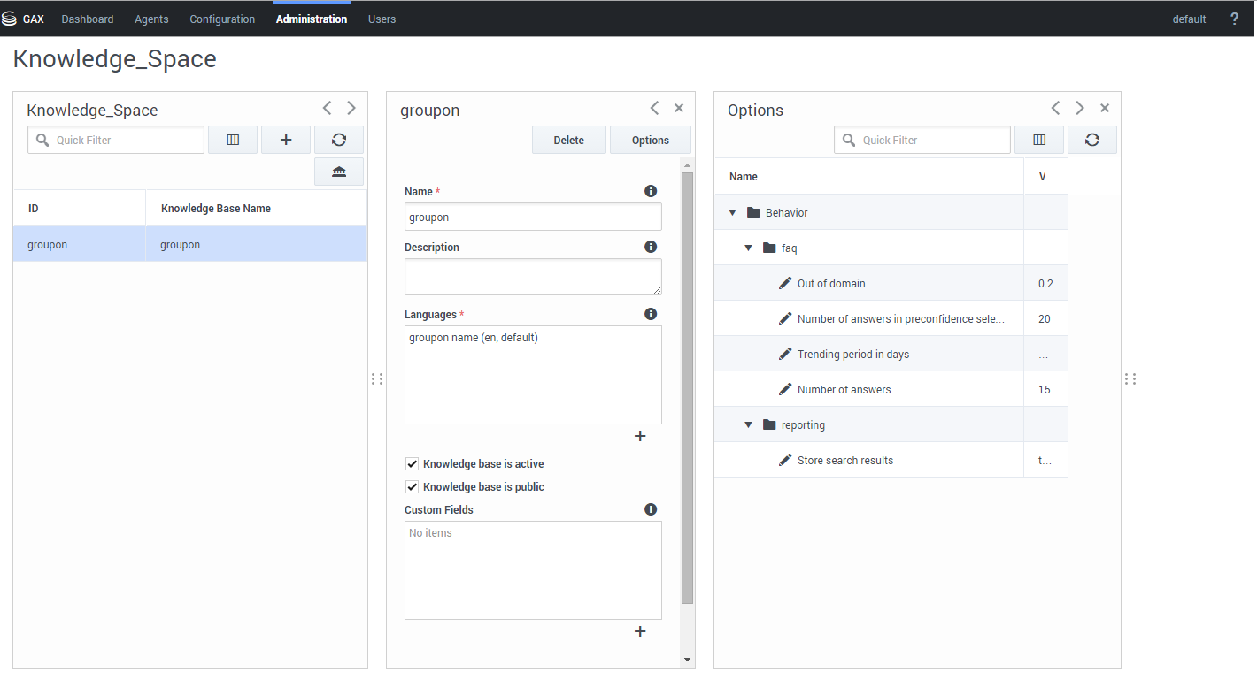Click the bank building icon button
1257x680 pixels.
click(338, 172)
